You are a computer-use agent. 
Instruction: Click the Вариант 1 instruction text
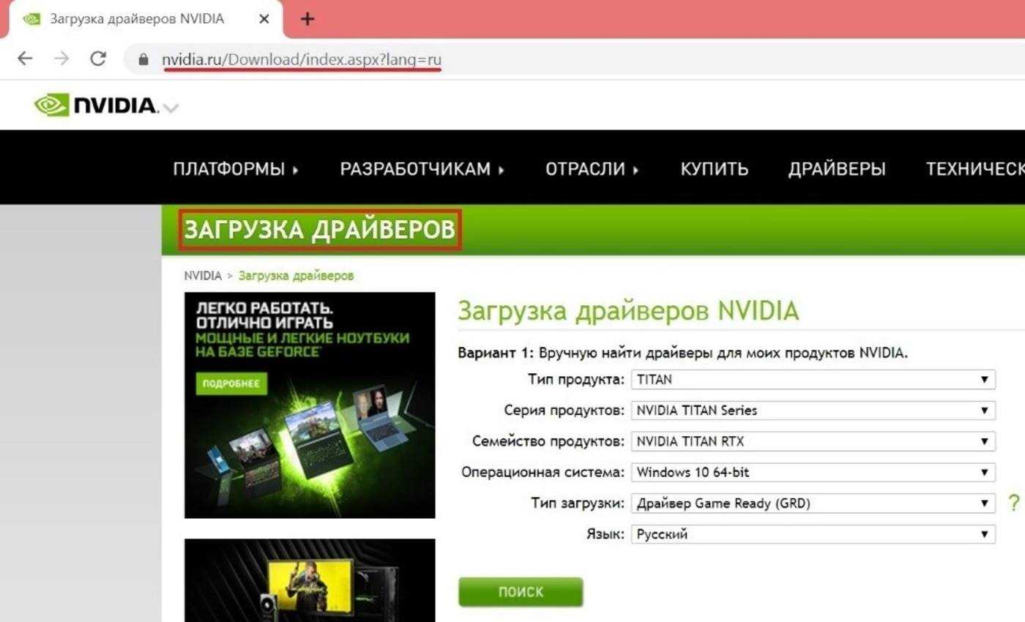(x=682, y=353)
